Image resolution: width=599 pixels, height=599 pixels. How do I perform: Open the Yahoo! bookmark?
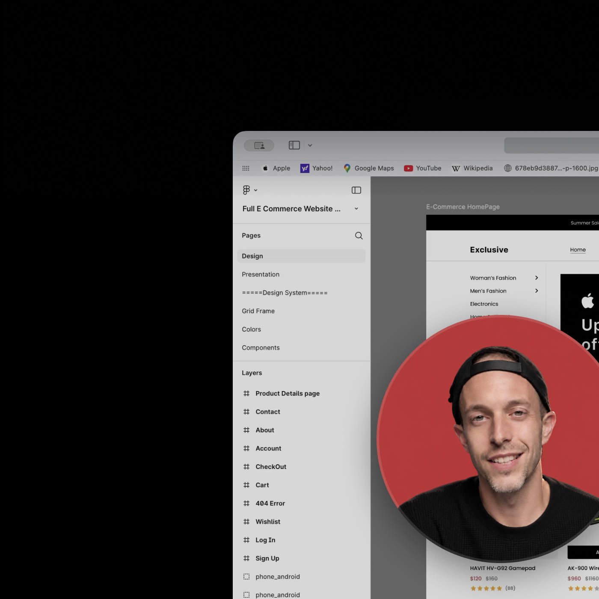click(317, 168)
